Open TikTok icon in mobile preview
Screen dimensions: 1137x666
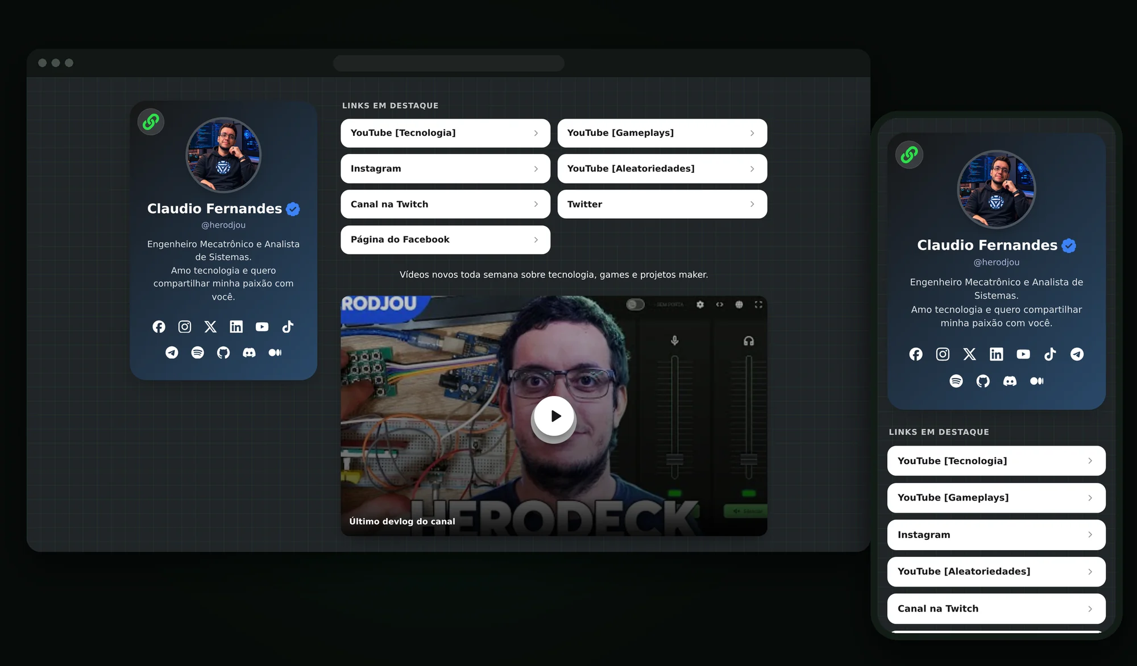1050,354
